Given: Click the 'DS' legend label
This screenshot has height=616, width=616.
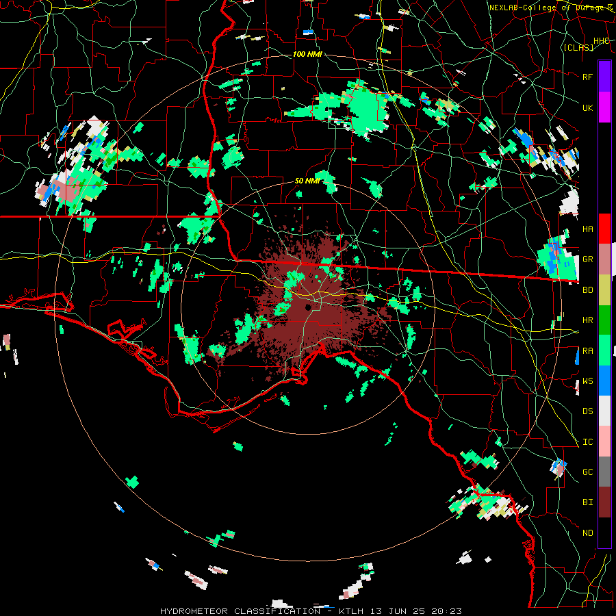Looking at the screenshot, I should click(587, 411).
